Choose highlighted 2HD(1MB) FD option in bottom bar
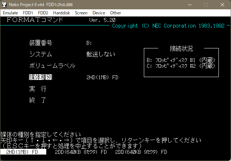The width and height of the screenshot is (231, 161). click(23, 152)
